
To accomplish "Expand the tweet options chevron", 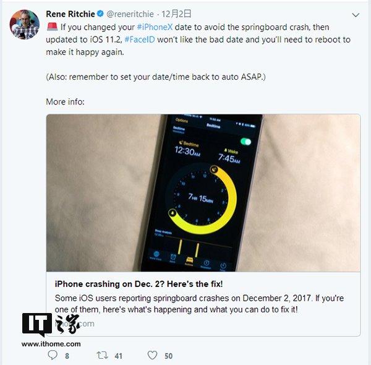I will click(356, 15).
